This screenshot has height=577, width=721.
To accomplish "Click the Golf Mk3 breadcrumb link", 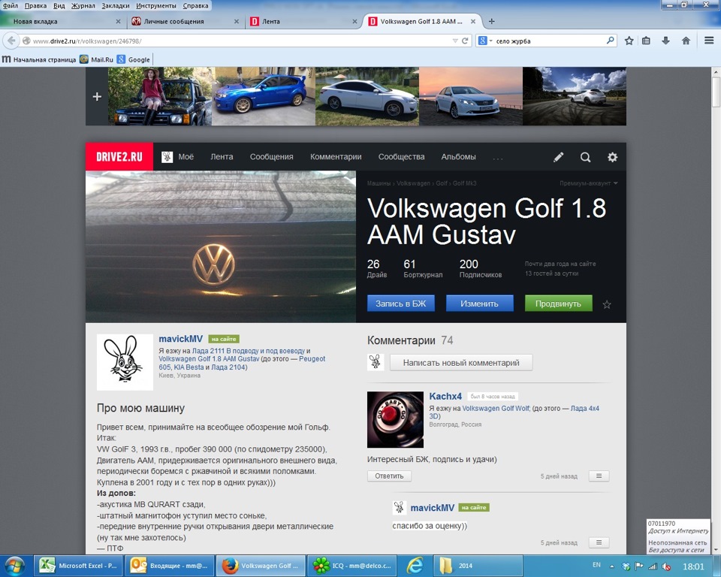I will tap(464, 183).
